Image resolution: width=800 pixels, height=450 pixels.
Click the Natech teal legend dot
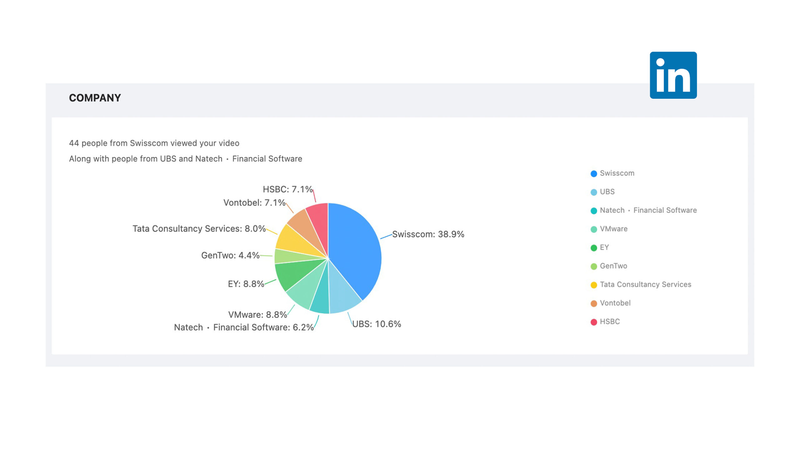coord(594,211)
